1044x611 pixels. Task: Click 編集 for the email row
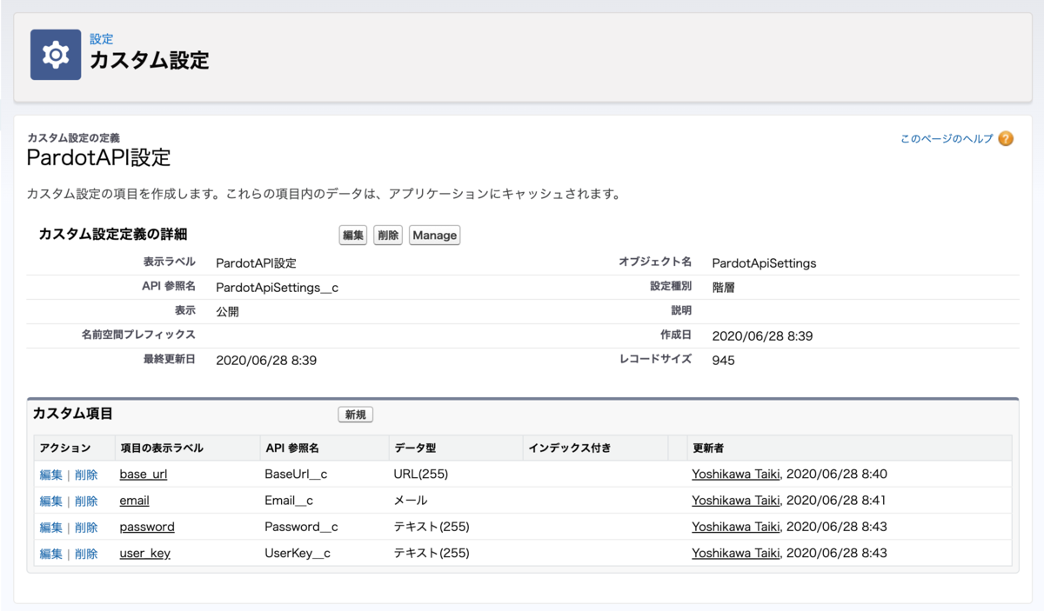tap(51, 501)
